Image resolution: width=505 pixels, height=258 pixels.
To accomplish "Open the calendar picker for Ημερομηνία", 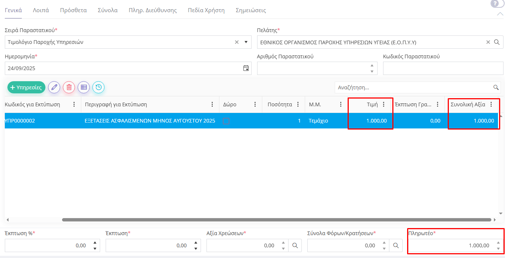I will tap(246, 68).
